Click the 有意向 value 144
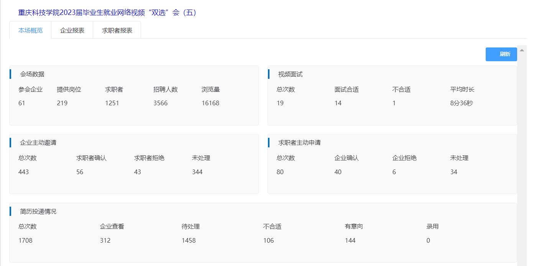The image size is (534, 266). tap(350, 240)
